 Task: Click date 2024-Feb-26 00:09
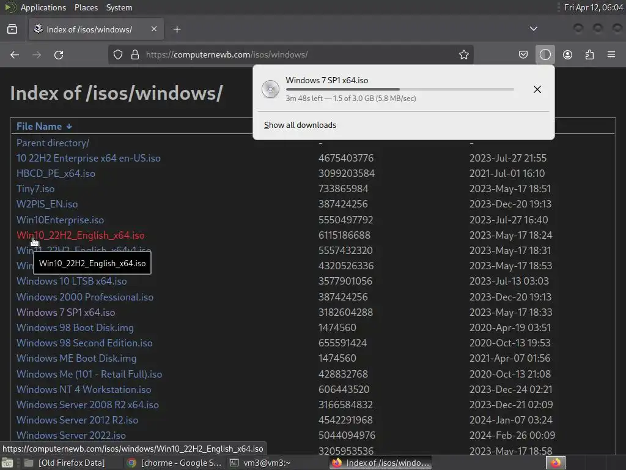point(512,435)
